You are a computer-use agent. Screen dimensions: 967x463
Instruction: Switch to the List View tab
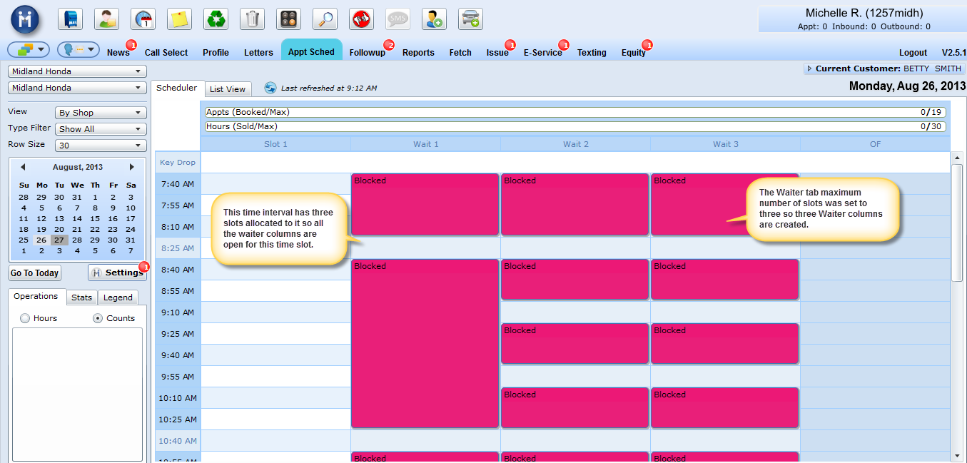(x=228, y=89)
